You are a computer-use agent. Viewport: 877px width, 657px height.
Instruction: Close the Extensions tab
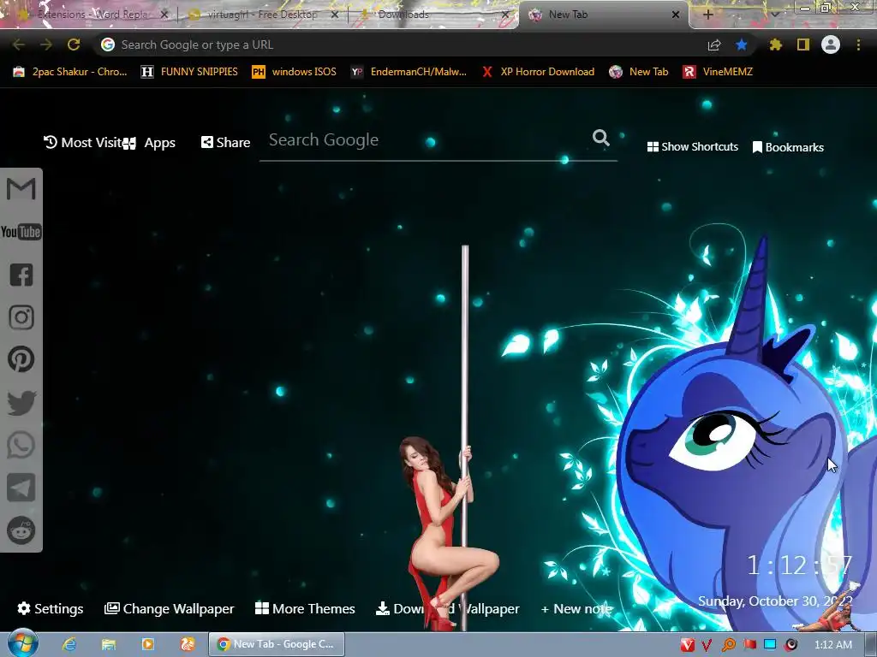tap(164, 15)
